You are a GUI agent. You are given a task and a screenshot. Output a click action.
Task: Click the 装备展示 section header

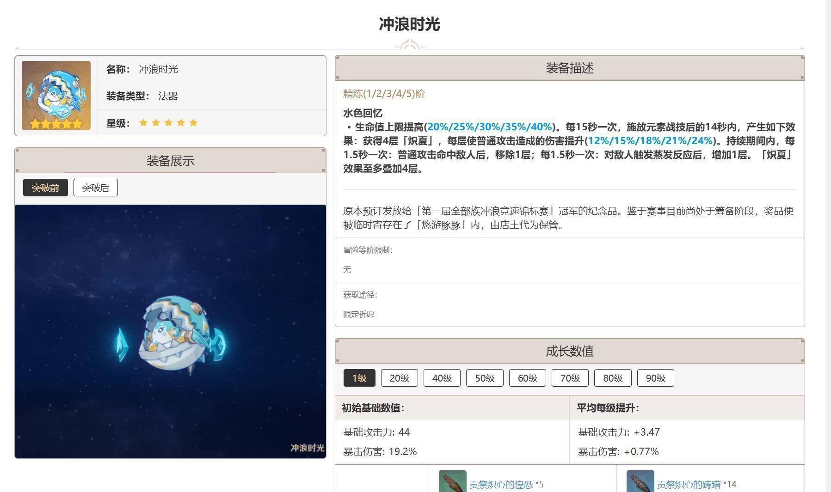170,161
